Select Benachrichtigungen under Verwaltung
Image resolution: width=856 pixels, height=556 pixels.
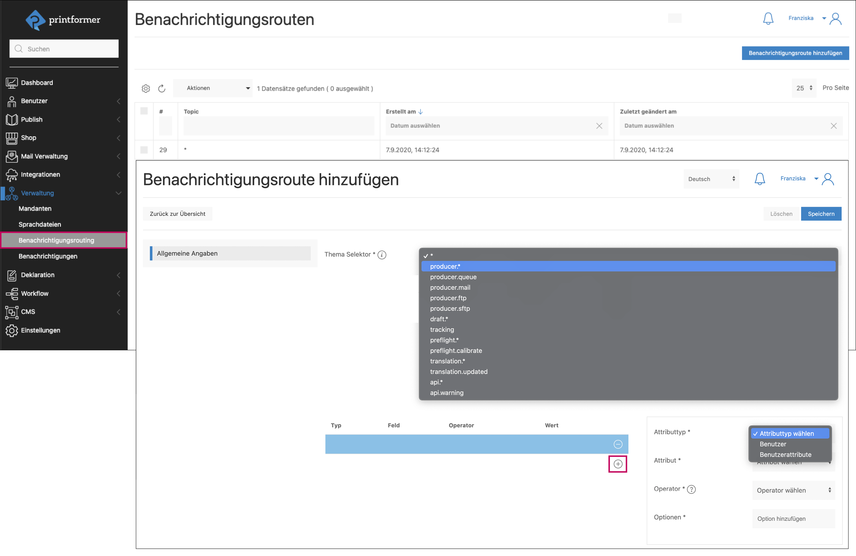coord(48,256)
